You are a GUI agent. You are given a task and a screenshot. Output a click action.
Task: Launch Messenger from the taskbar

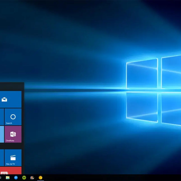[16, 178]
